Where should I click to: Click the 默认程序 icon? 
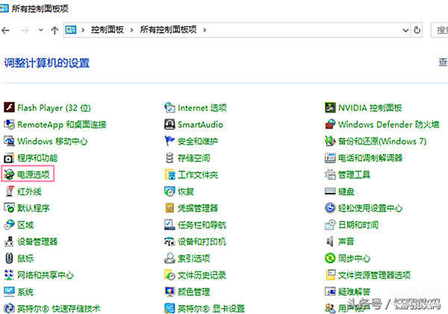tap(9, 208)
